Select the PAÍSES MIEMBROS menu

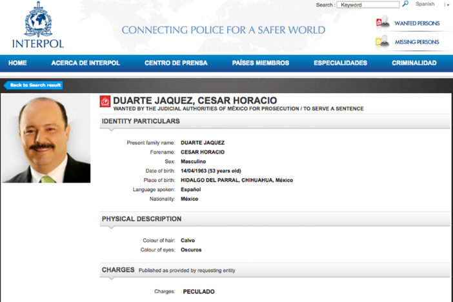click(261, 63)
